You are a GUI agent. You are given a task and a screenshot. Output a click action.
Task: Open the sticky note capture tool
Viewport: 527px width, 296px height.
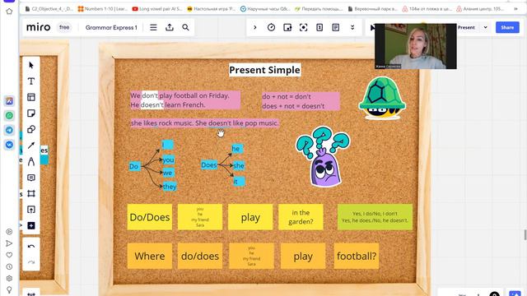(x=287, y=27)
